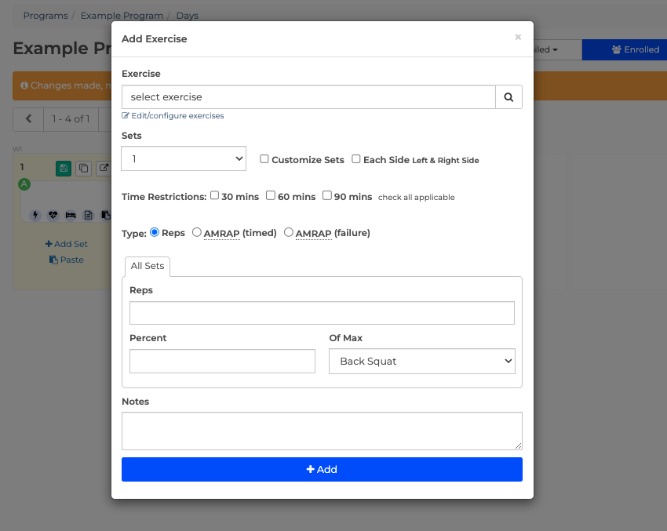Check the 30 mins time restriction
Image resolution: width=667 pixels, height=531 pixels.
(x=214, y=195)
